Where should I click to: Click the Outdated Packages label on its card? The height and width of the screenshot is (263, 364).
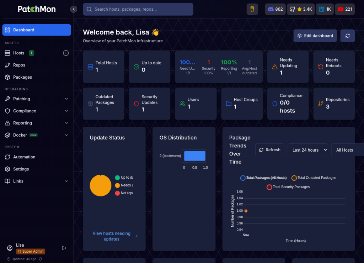105,100
